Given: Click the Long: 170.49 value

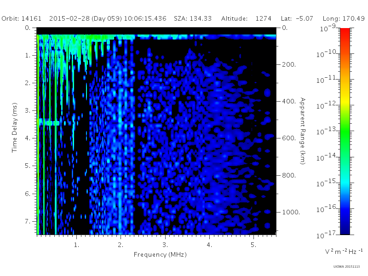Looking at the screenshot, I should point(344,18).
